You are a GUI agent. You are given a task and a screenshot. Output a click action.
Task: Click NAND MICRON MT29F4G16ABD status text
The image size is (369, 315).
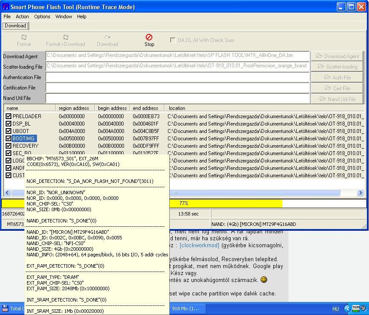click(254, 224)
